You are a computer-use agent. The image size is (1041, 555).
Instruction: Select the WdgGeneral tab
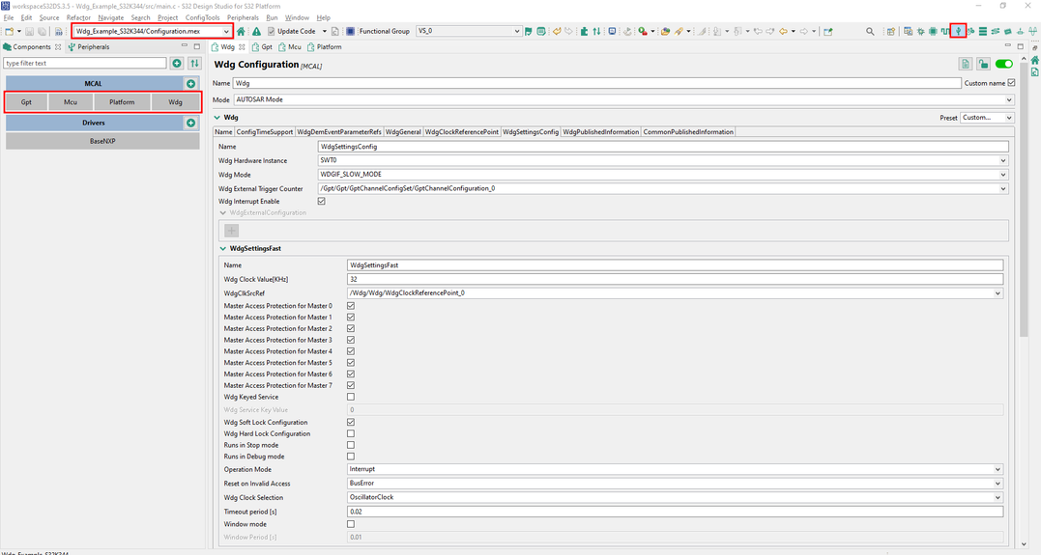[403, 132]
